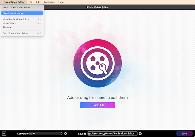Open the Help menu
This screenshot has width=195, height=137.
point(61,2)
